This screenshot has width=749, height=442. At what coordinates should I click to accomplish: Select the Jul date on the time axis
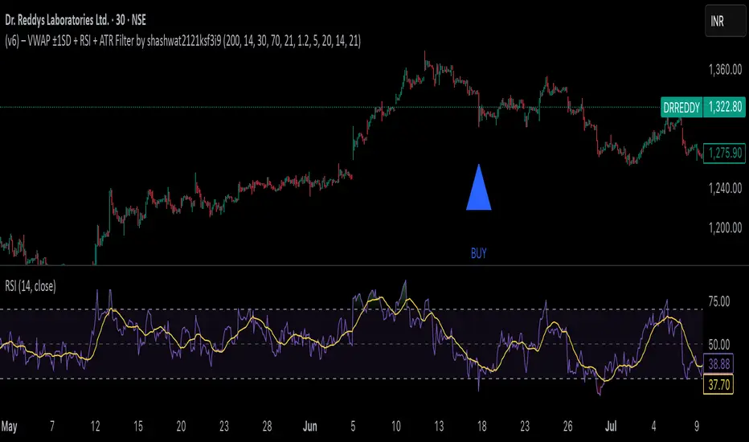[611, 426]
